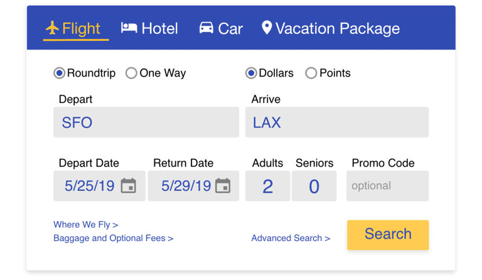Select the One Way radio button
Screen dimensions: 482x280
131,73
